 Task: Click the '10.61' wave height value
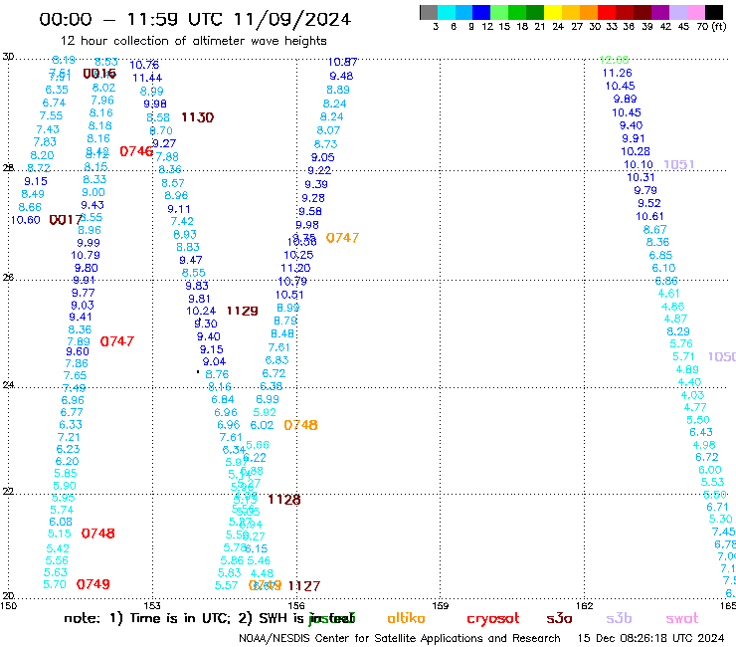click(649, 217)
